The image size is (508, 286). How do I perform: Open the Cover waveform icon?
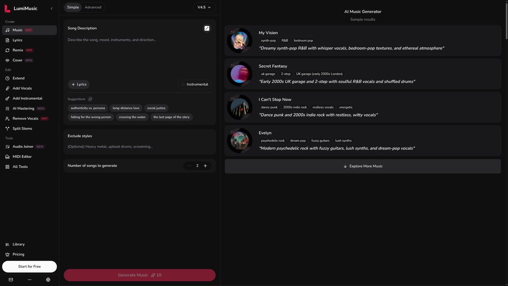(8, 60)
